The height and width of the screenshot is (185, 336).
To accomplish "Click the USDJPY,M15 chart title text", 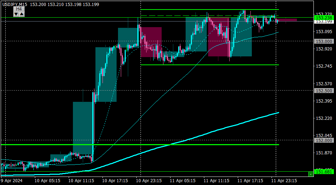I will click(14, 4).
